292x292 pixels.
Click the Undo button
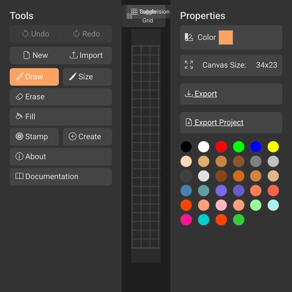click(x=36, y=34)
